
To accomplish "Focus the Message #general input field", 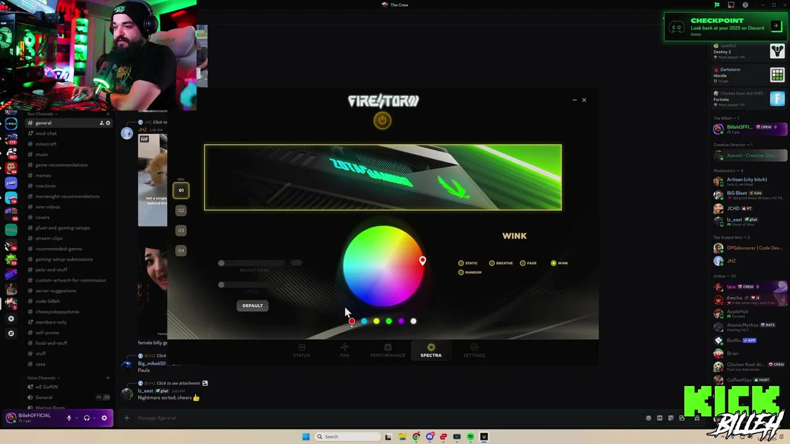I will pos(383,418).
